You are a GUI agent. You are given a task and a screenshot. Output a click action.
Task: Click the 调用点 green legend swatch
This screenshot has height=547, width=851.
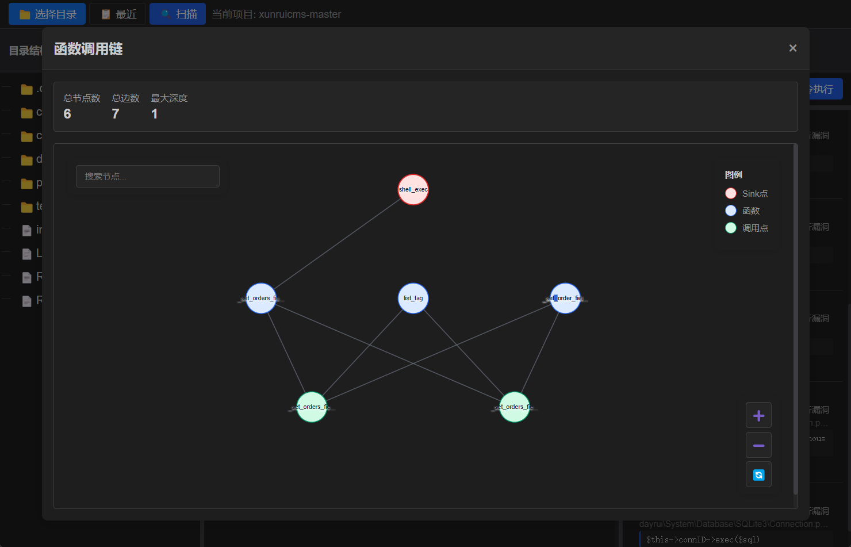tap(731, 228)
